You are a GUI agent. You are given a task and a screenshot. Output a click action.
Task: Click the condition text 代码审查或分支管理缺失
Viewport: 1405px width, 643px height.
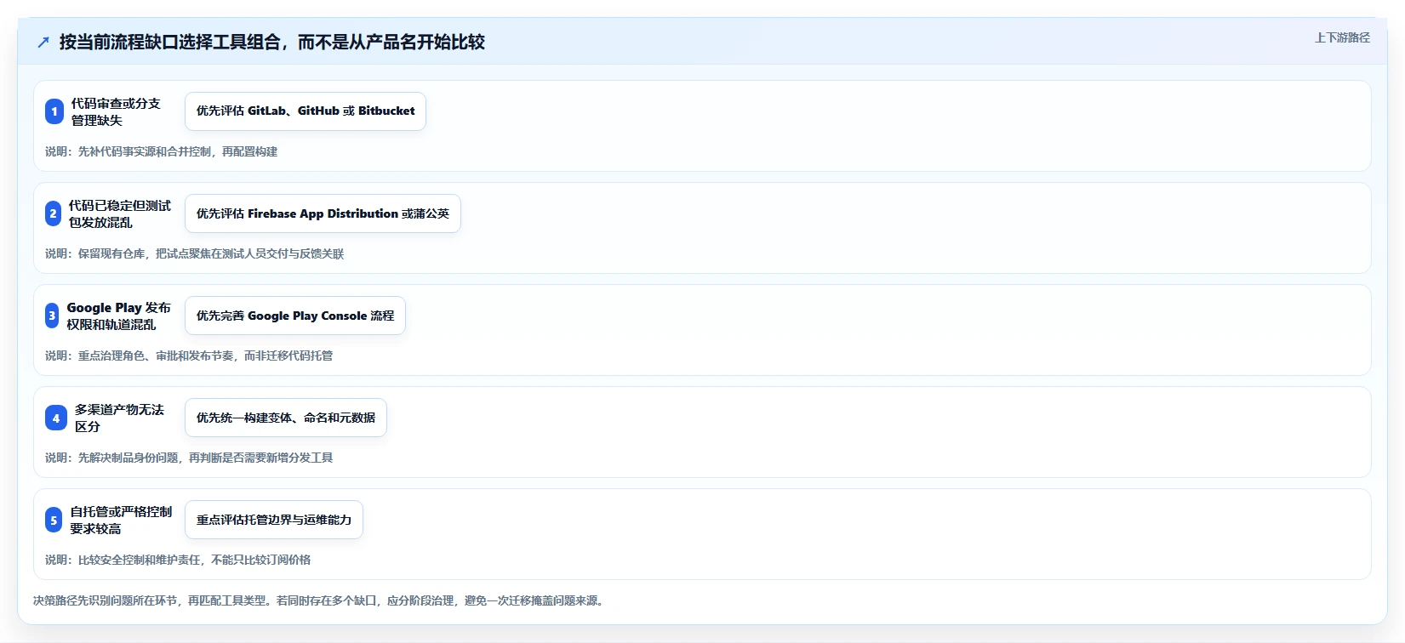pos(116,111)
